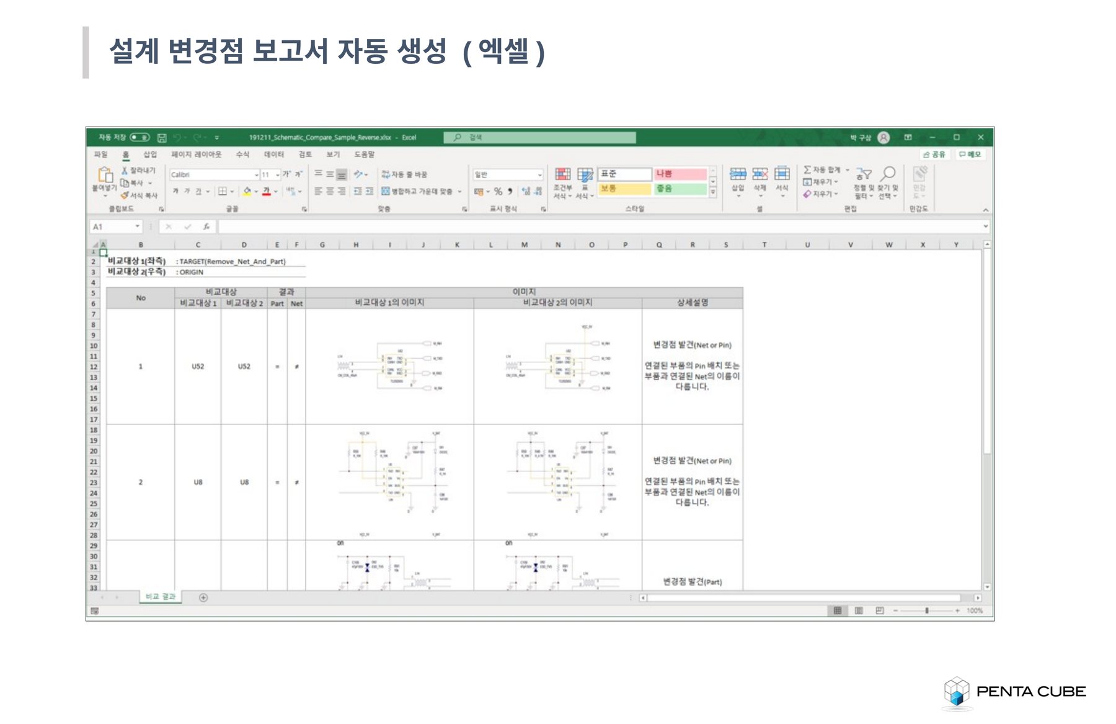Toggle bold 가 formatting
The width and height of the screenshot is (1116, 724).
coord(175,191)
